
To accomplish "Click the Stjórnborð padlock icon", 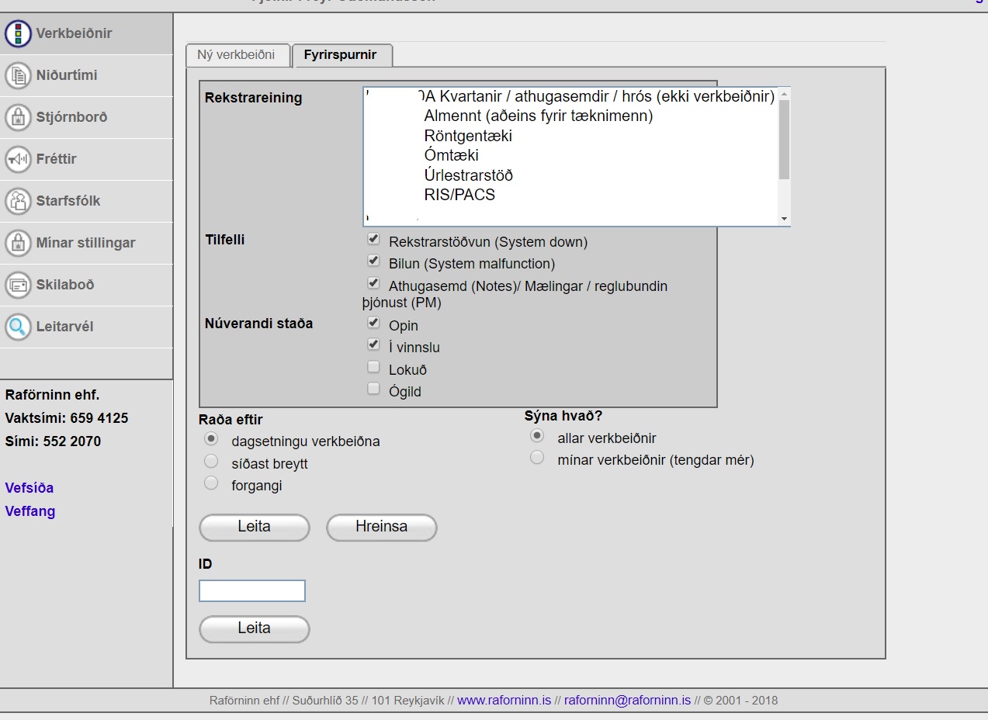I will click(x=18, y=117).
